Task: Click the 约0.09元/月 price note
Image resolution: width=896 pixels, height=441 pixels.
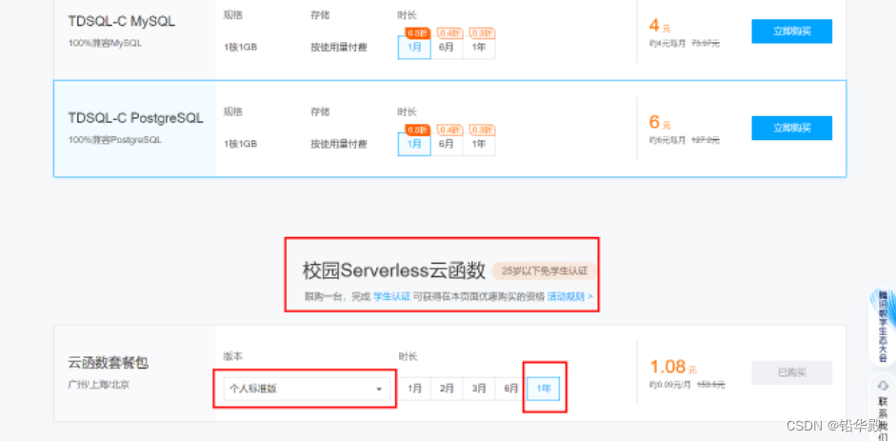Action: pyautogui.click(x=668, y=385)
